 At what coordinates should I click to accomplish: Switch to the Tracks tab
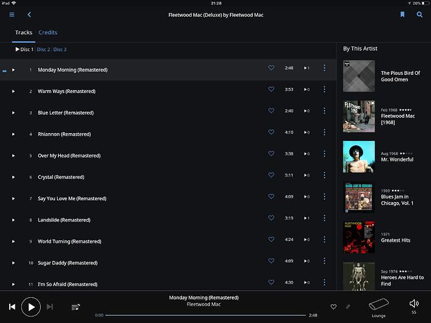click(24, 32)
